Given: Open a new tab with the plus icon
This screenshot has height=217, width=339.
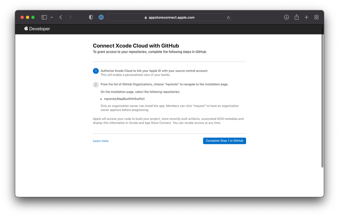Looking at the screenshot, I should 306,17.
